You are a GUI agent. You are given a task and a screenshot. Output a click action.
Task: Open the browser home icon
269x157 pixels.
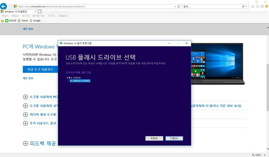coord(253,6)
